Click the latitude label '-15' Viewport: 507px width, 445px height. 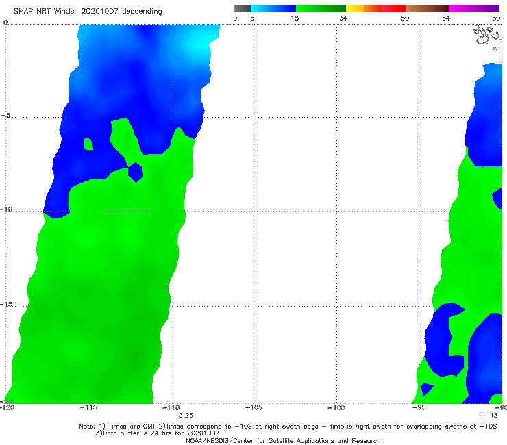pos(6,304)
